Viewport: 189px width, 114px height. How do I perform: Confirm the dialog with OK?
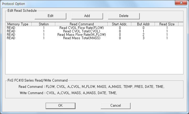click(60, 105)
